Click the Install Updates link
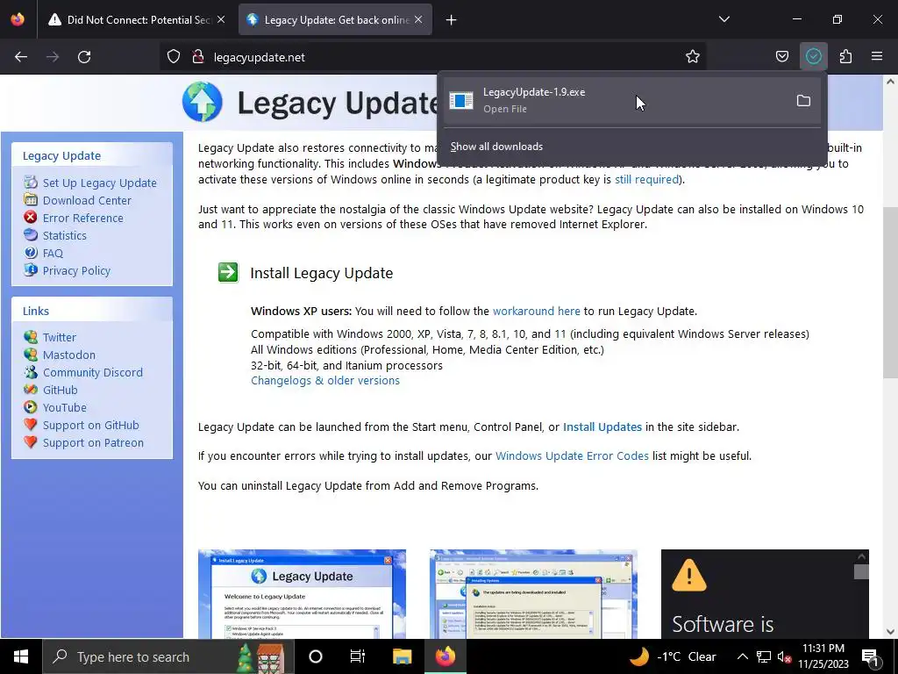 click(x=602, y=427)
